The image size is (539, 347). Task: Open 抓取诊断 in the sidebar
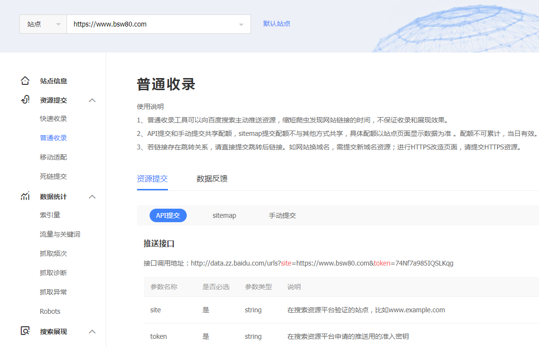pyautogui.click(x=53, y=273)
